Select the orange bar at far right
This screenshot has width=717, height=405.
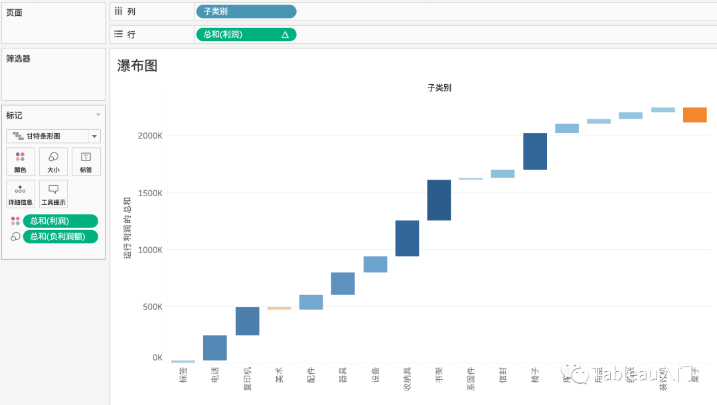click(x=694, y=115)
